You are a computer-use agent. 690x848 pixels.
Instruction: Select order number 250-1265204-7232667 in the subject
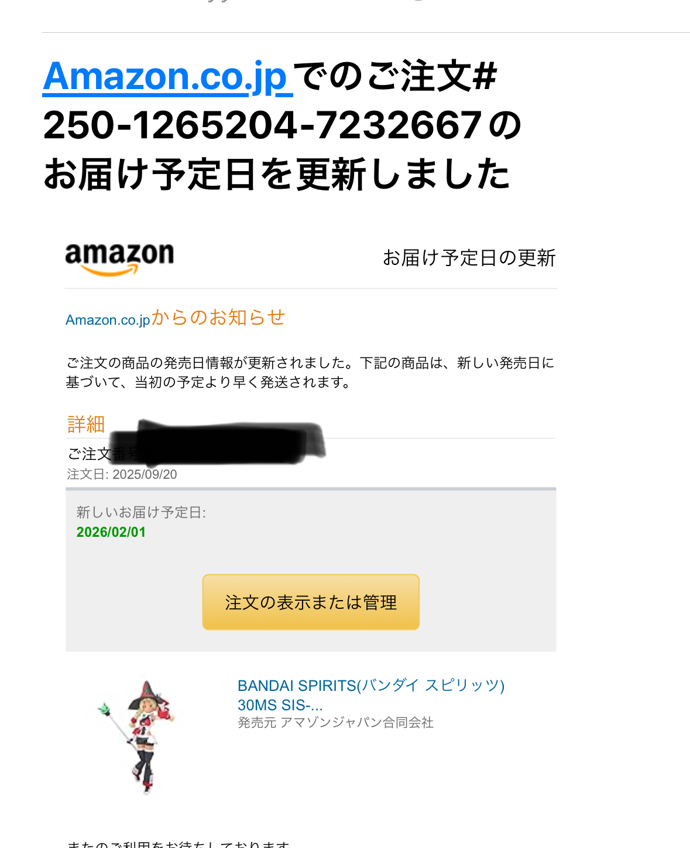(262, 126)
